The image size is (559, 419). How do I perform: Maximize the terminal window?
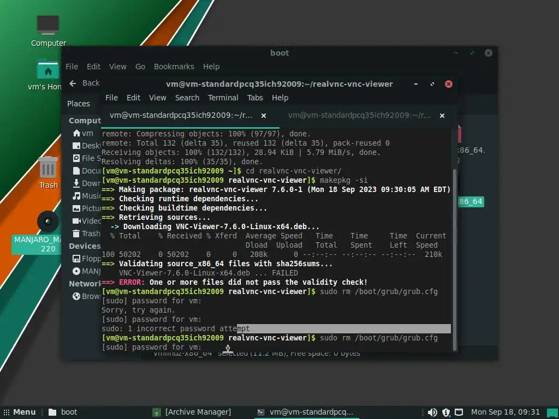(x=432, y=84)
